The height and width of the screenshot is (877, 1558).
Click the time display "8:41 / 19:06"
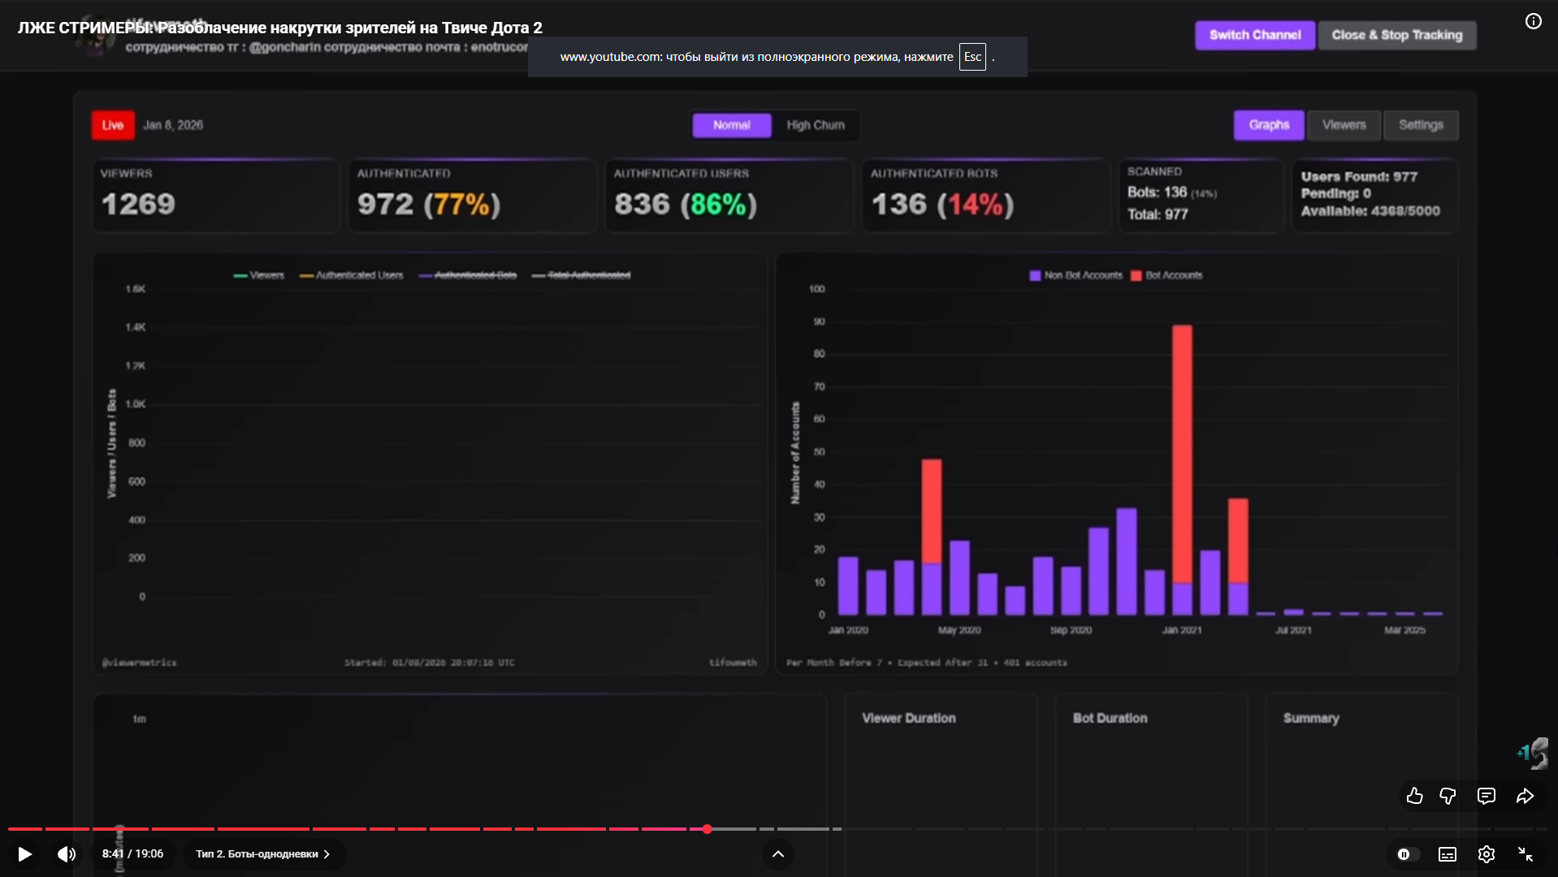pos(132,853)
